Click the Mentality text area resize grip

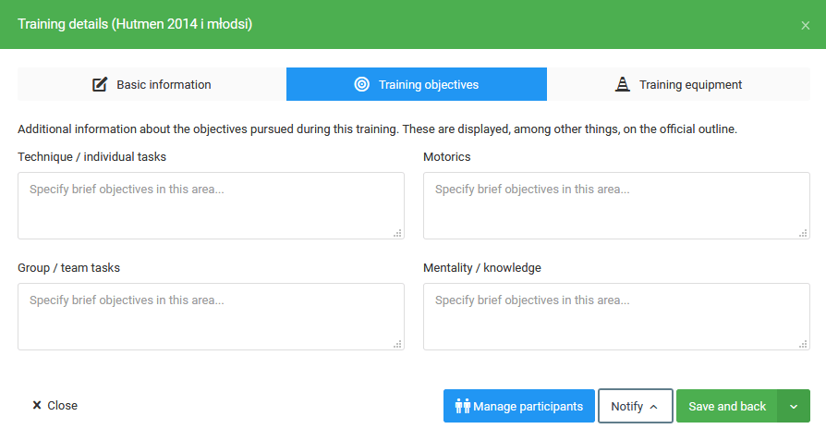(x=803, y=344)
